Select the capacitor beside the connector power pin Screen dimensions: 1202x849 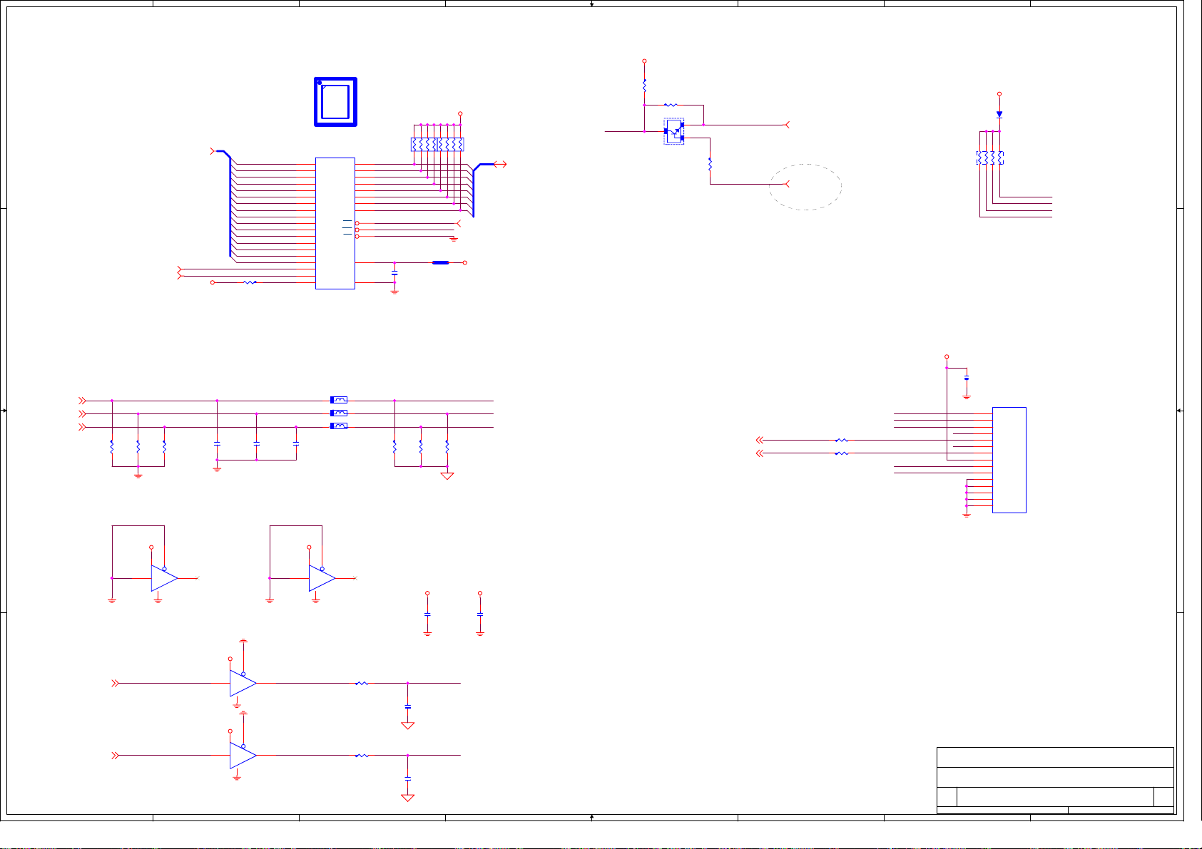pyautogui.click(x=967, y=379)
